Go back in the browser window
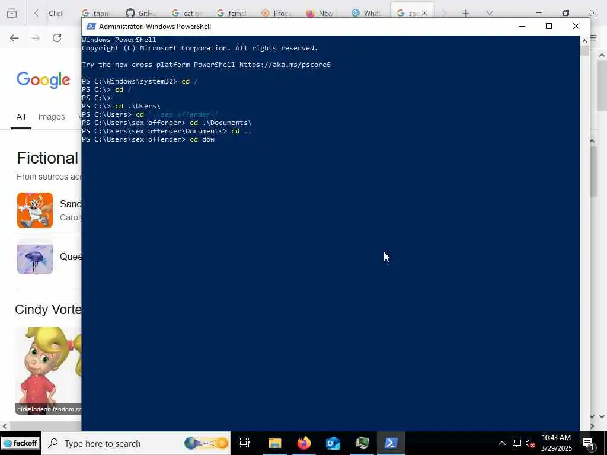The height and width of the screenshot is (455, 607). tap(14, 38)
